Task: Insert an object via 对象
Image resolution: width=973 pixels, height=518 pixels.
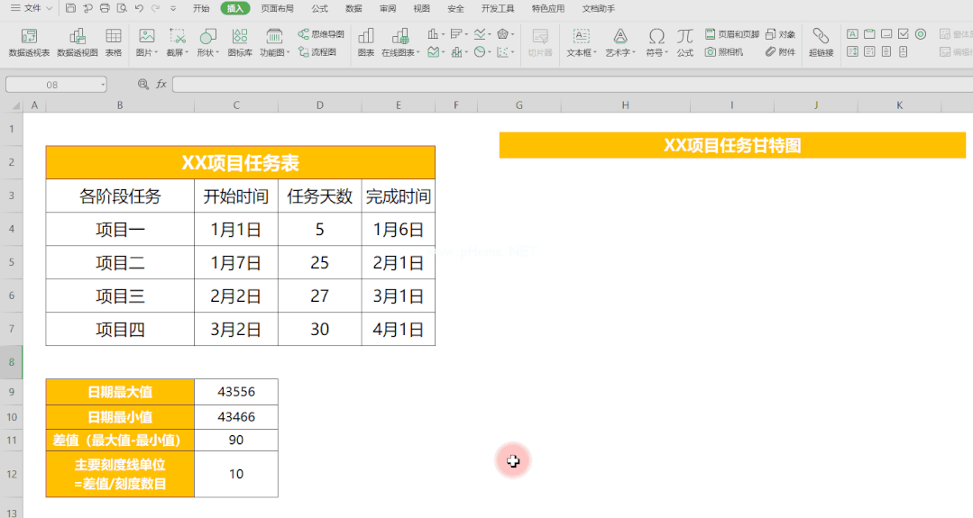Action: pos(781,34)
